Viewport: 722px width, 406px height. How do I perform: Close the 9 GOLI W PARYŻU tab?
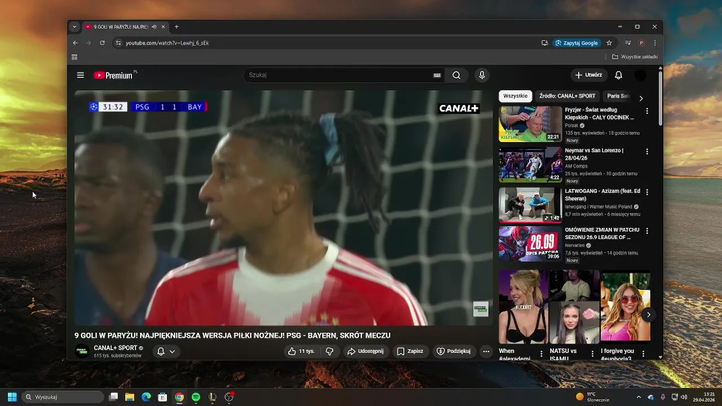[x=163, y=27]
